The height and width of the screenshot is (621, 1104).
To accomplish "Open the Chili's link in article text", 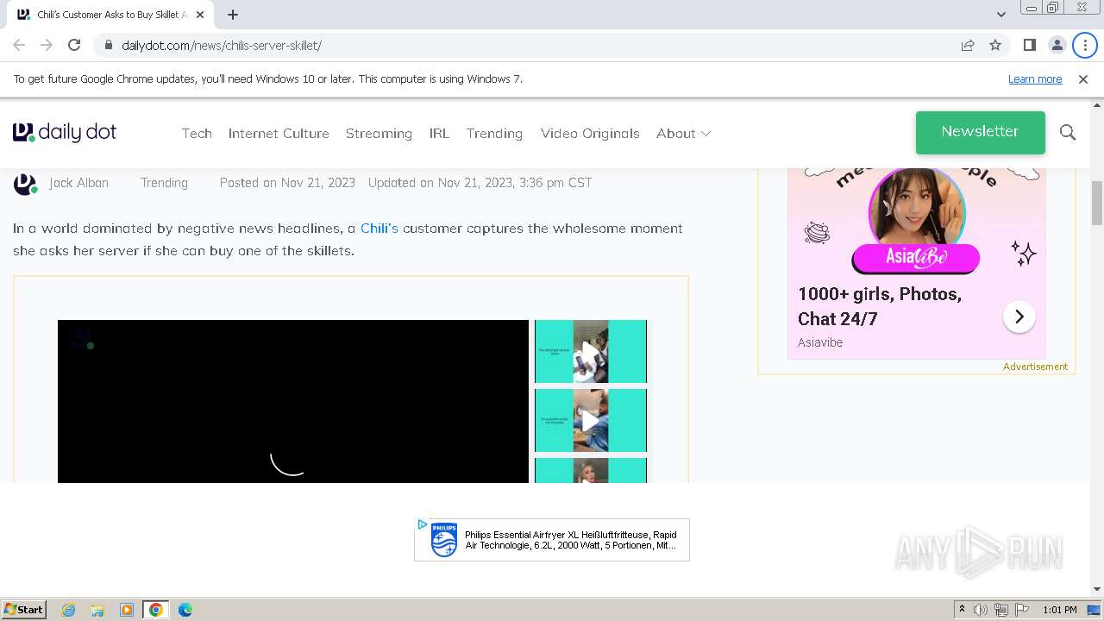I will 379,228.
